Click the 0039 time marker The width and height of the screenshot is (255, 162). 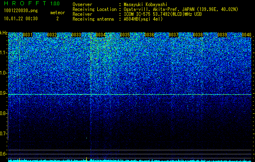click(222, 35)
